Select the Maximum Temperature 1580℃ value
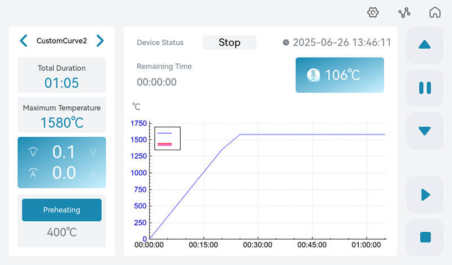The image size is (452, 265). [x=62, y=122]
